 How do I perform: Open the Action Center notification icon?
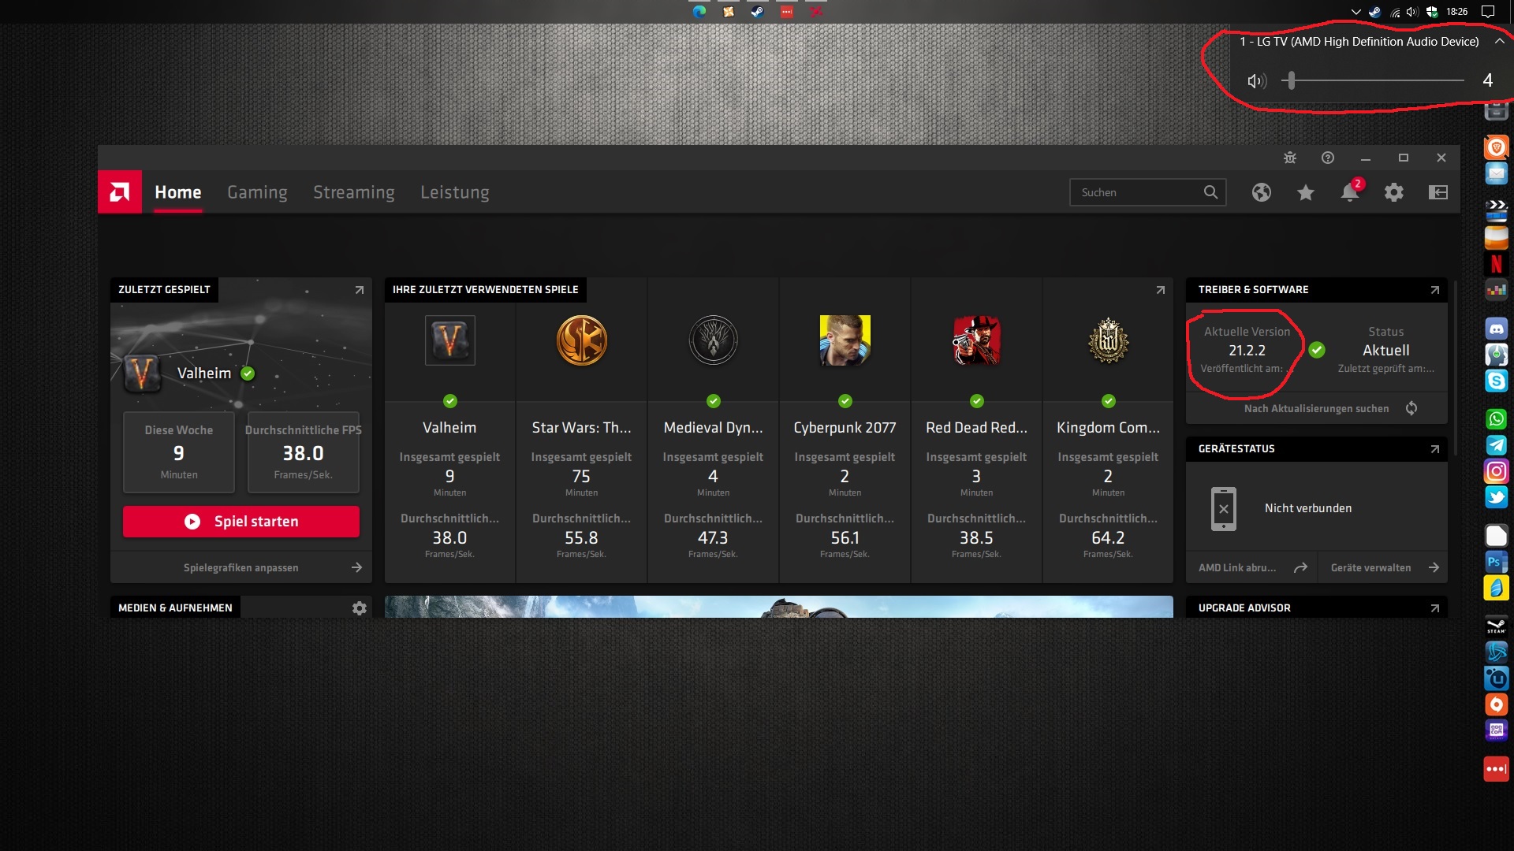click(1488, 11)
